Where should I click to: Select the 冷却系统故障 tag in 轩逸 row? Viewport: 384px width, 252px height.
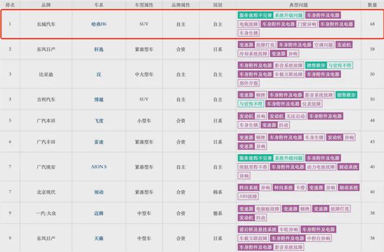pyautogui.click(x=253, y=54)
